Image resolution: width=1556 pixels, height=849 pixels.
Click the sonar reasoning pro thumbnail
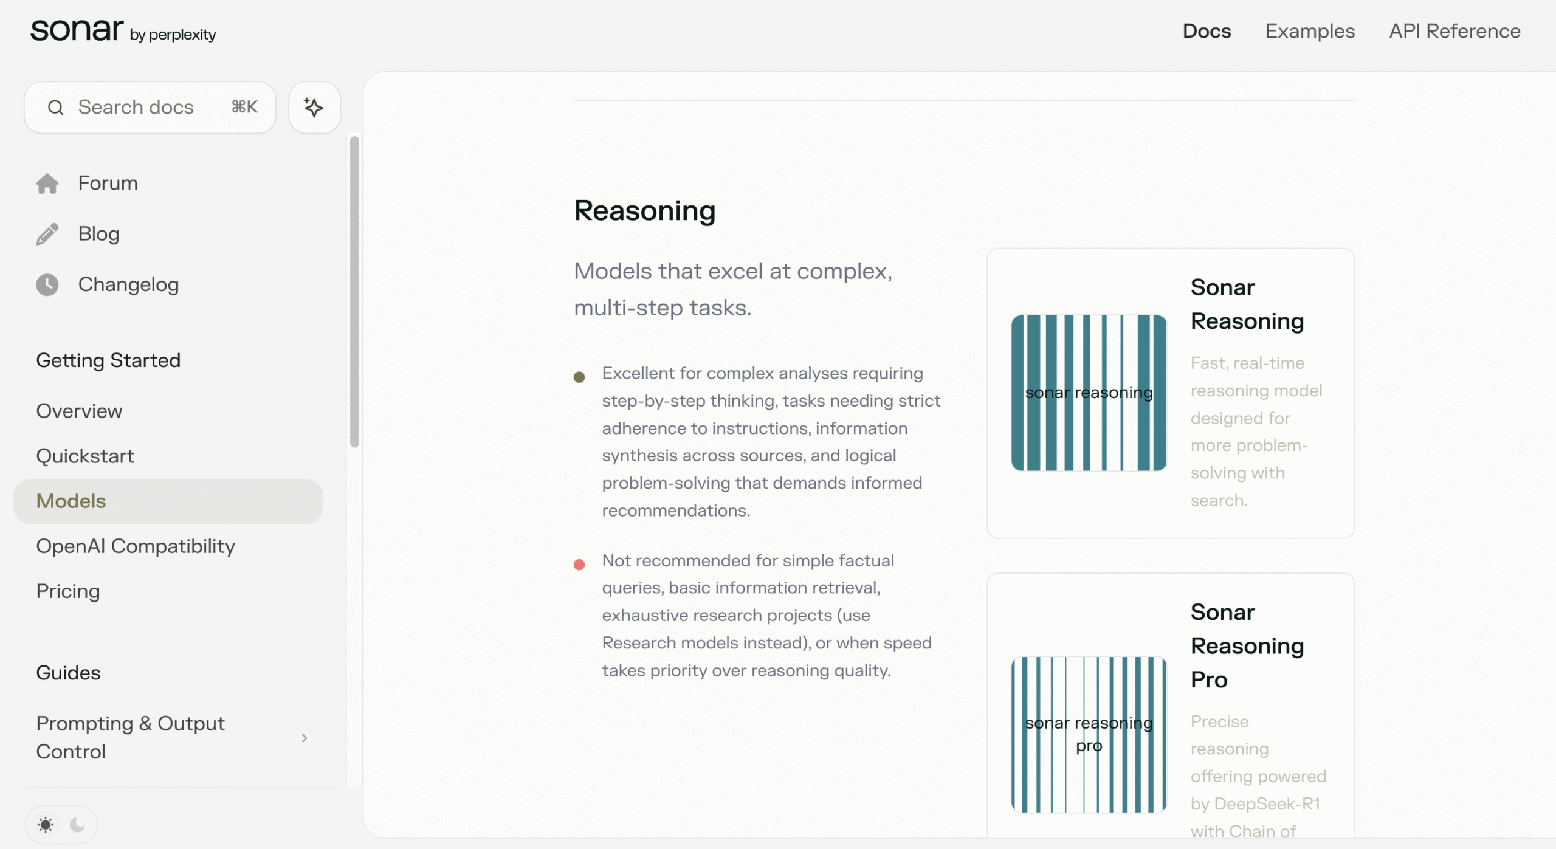coord(1089,734)
